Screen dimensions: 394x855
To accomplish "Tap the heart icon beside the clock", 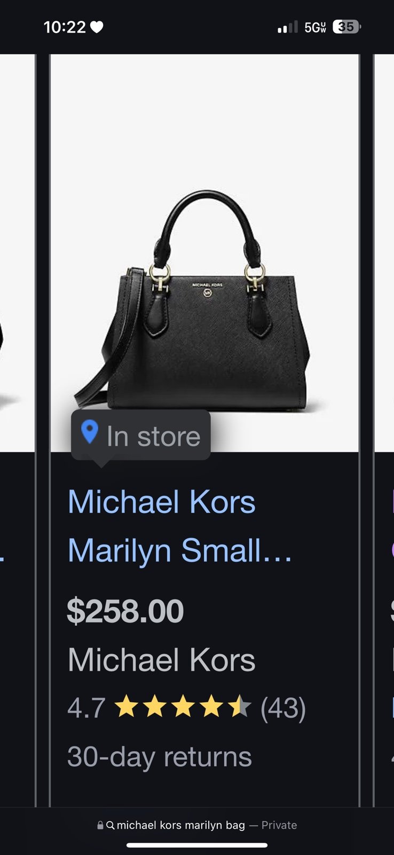I will (97, 27).
